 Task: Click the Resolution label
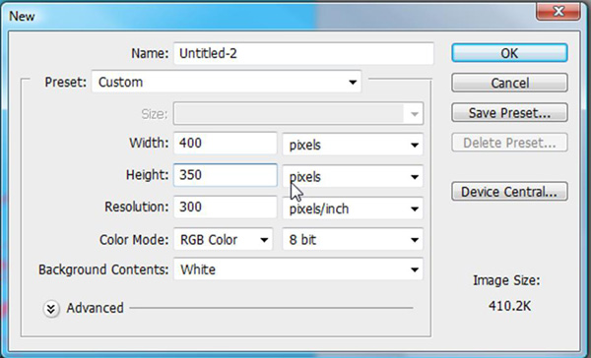(x=137, y=207)
